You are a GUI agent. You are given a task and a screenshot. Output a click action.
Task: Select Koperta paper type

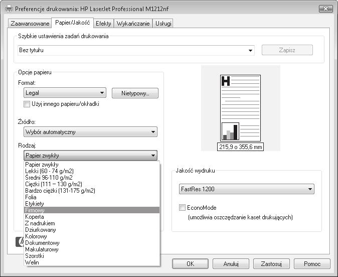coord(92,217)
